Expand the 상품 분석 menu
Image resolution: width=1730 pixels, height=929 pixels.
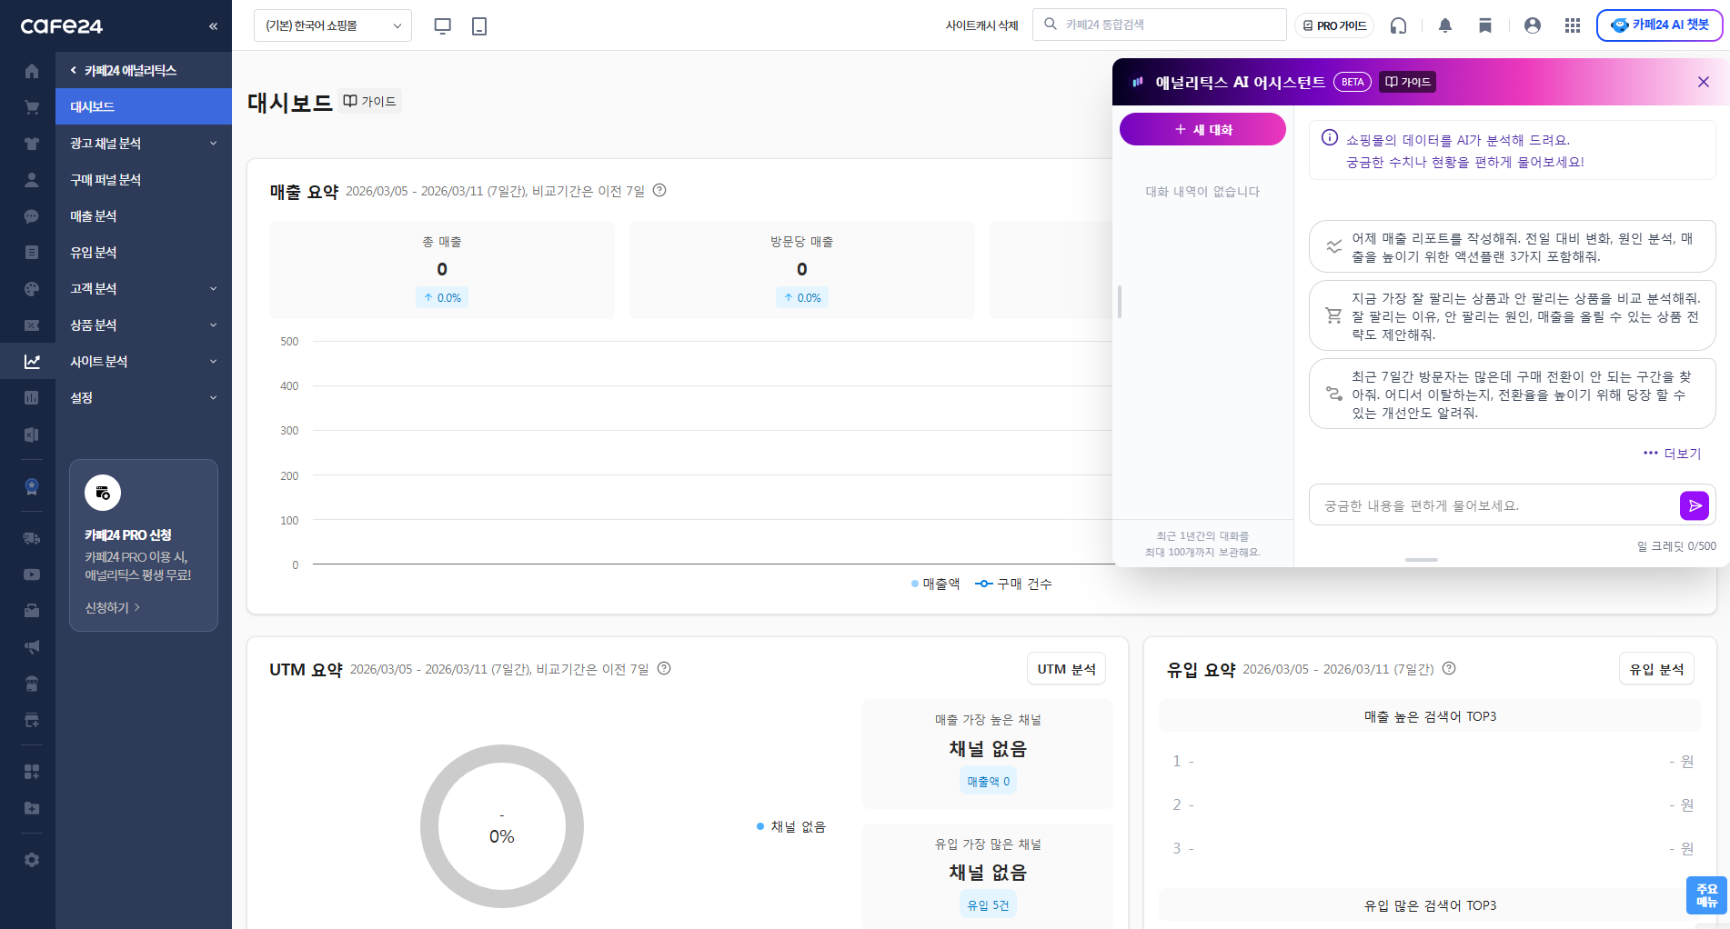click(x=144, y=325)
